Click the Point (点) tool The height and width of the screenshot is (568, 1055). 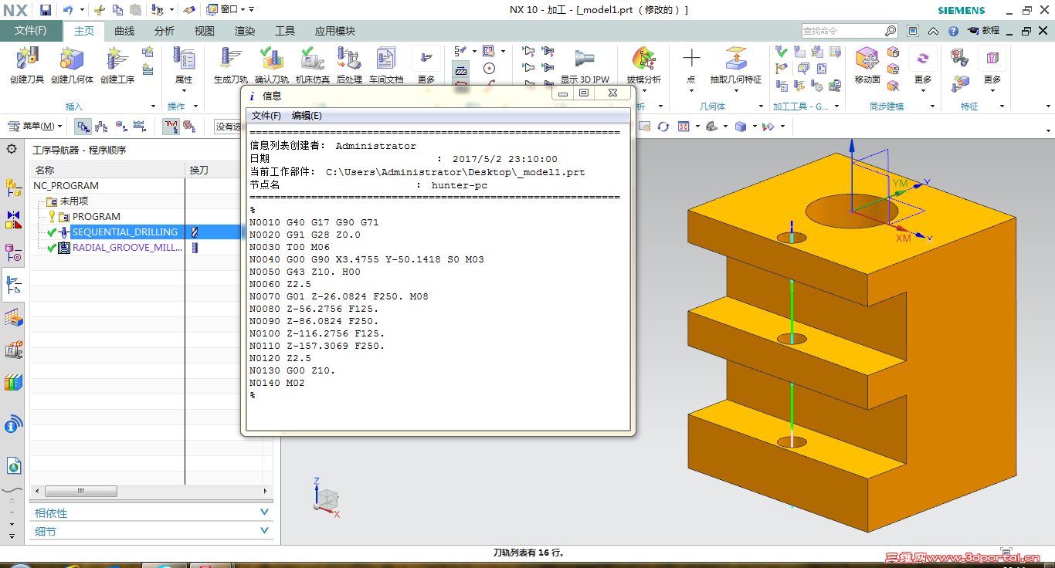[x=691, y=64]
